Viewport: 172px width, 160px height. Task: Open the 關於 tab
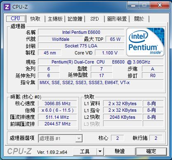click(139, 19)
